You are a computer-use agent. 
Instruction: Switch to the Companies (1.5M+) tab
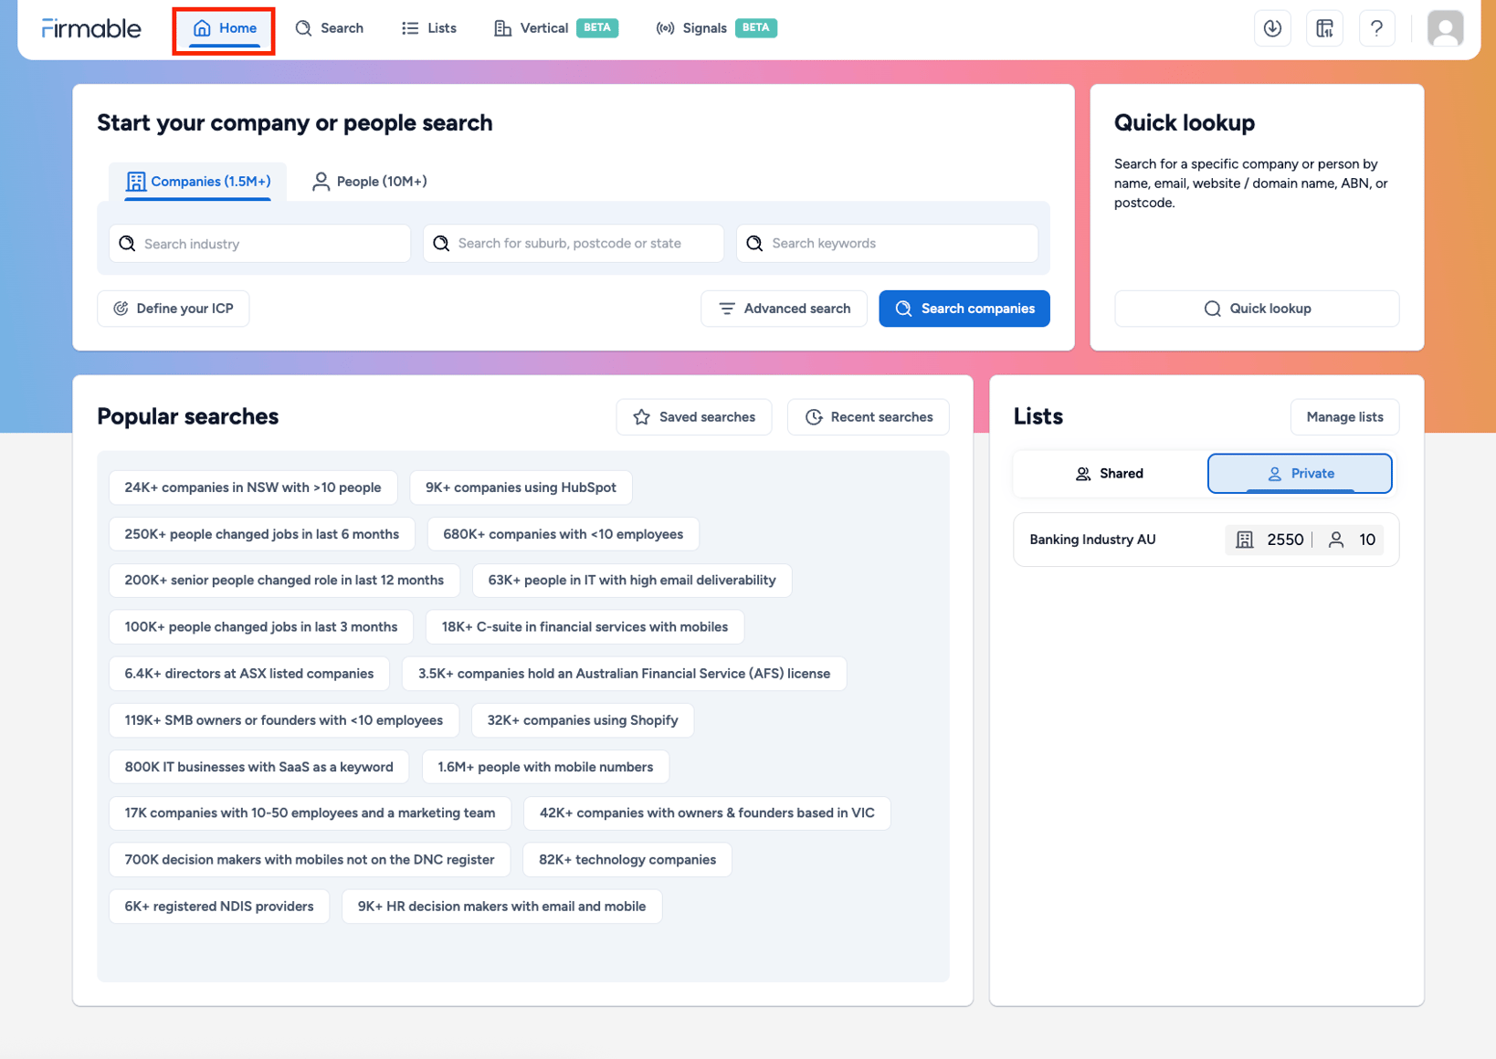pos(197,181)
